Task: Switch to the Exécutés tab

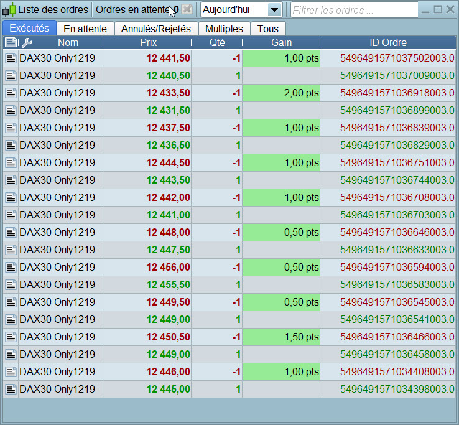Action: coord(29,29)
